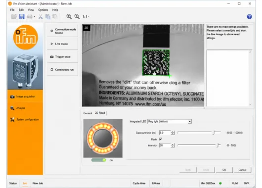Click the 'New Job' status bar text

[38, 184]
